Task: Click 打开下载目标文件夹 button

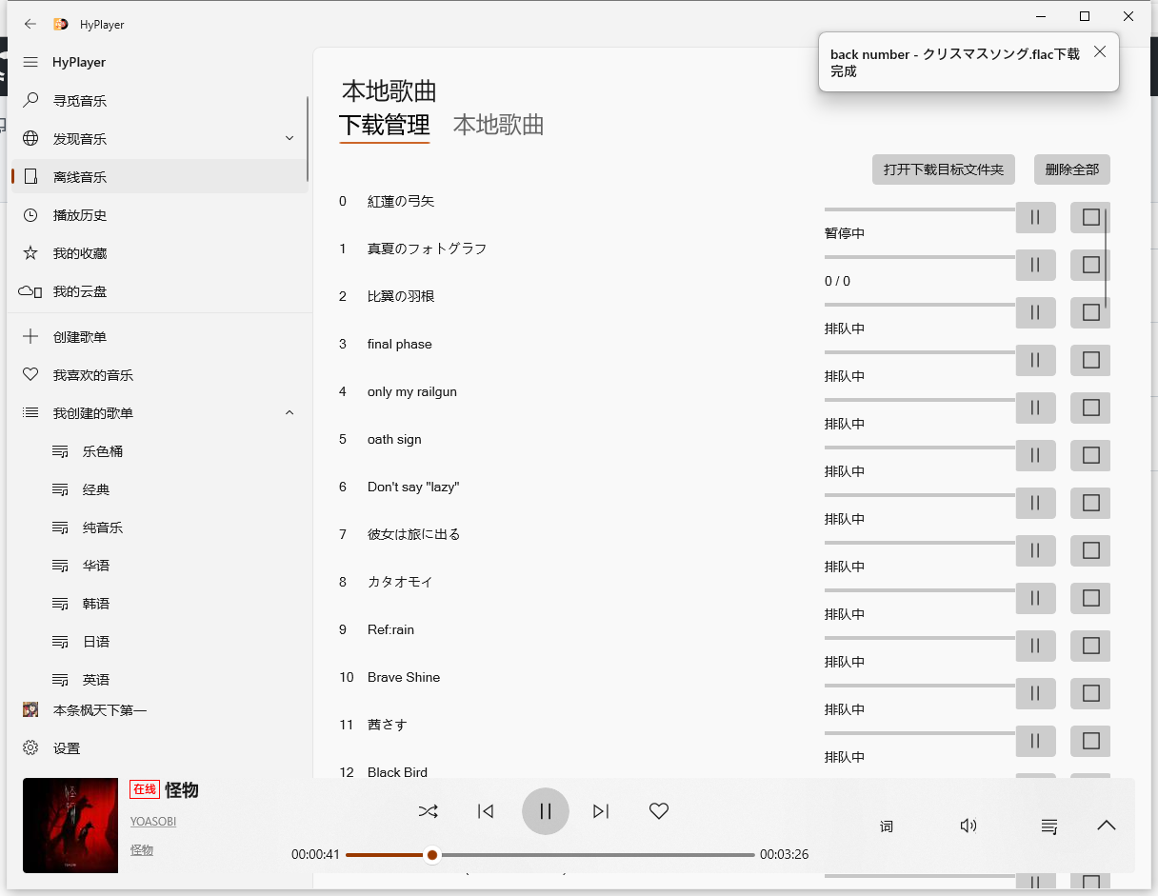Action: click(943, 169)
